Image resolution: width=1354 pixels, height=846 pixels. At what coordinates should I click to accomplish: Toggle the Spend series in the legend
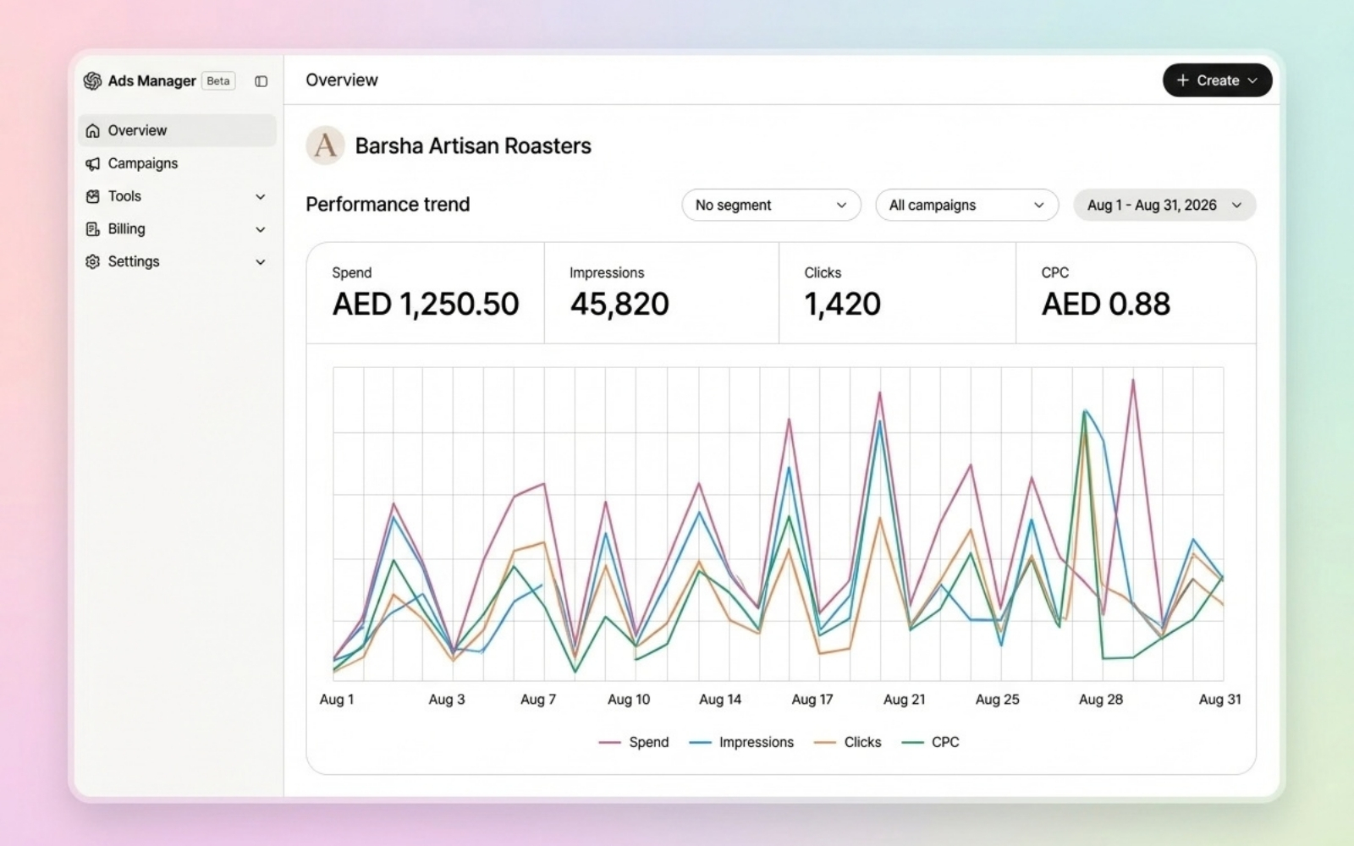[x=634, y=742]
